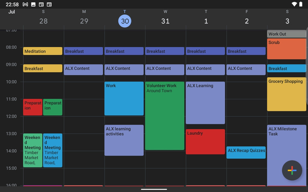The image size is (308, 192).
Task: Open the gray Work Out event
Action: coord(286,34)
